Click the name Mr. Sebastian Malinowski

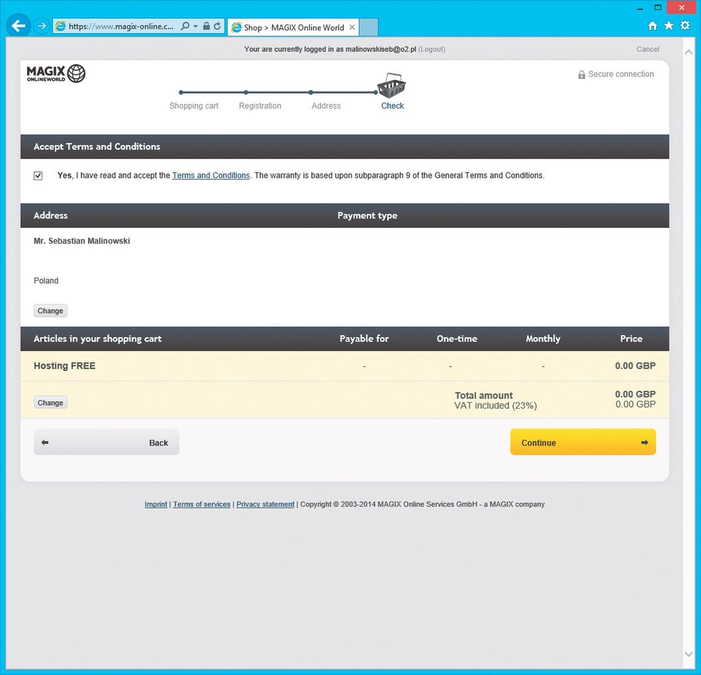[x=82, y=240]
